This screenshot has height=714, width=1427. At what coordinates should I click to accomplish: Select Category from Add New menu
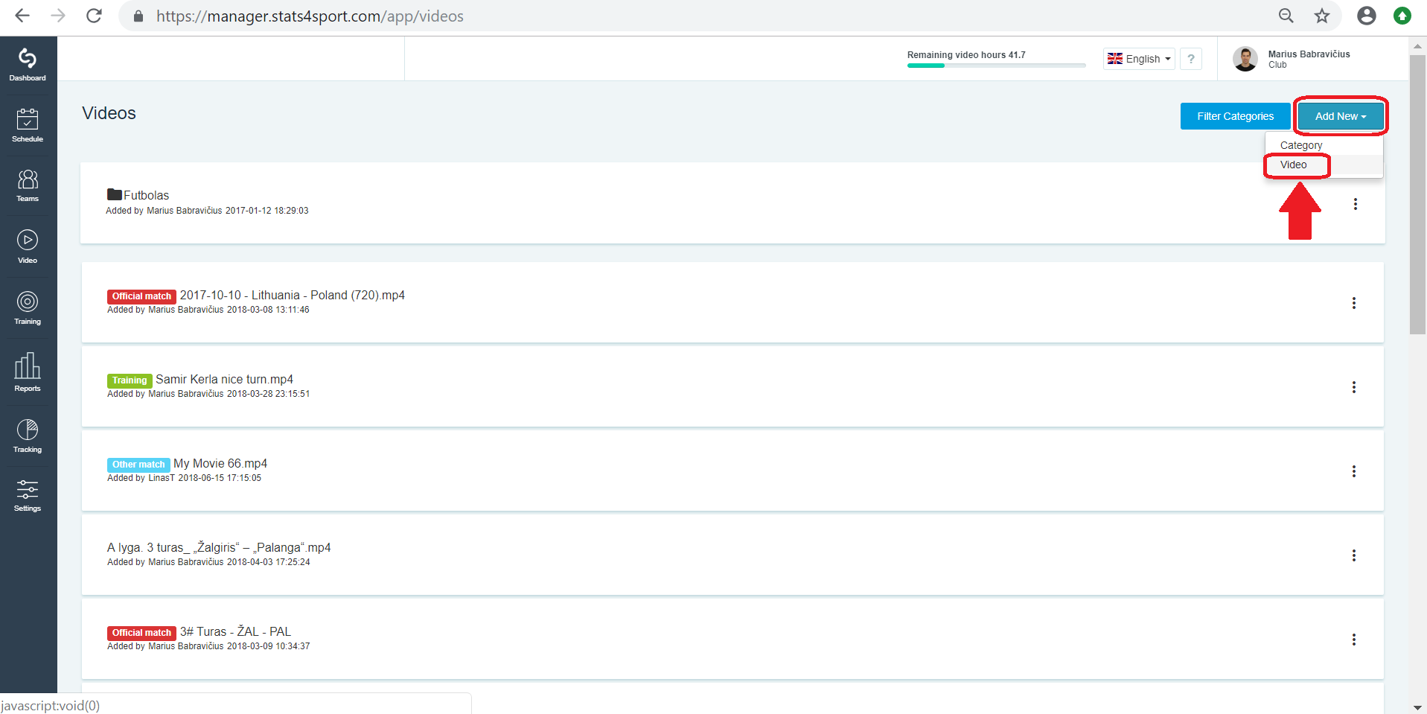click(1301, 145)
